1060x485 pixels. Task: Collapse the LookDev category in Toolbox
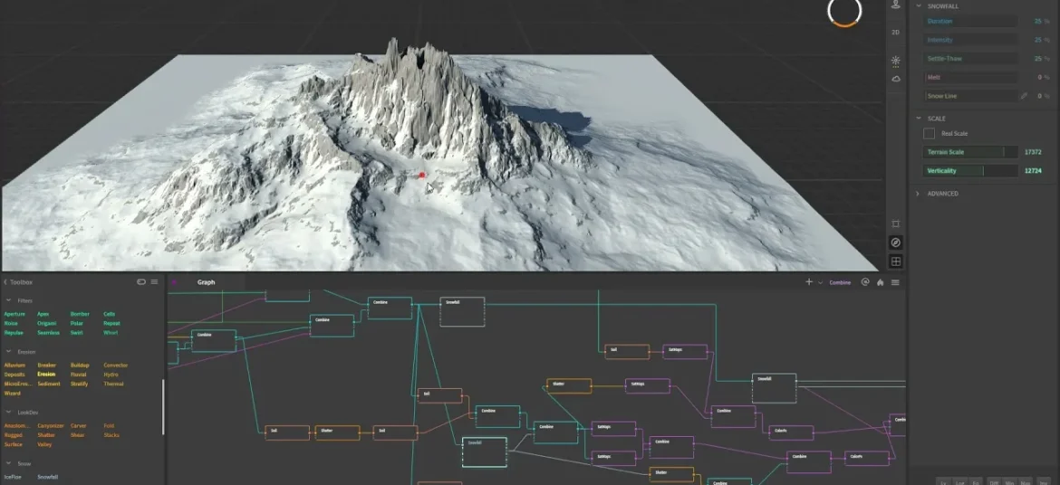point(8,412)
